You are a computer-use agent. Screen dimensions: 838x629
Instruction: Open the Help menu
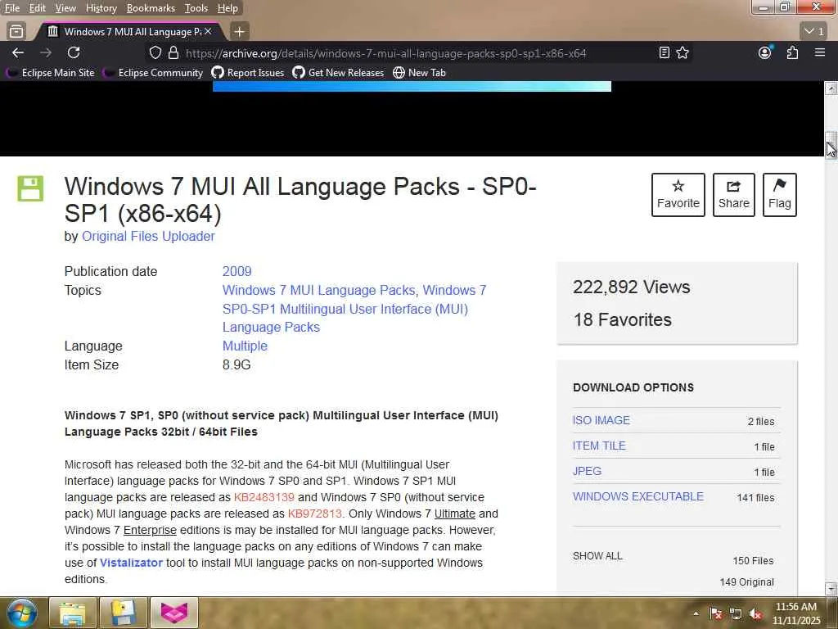pos(228,8)
